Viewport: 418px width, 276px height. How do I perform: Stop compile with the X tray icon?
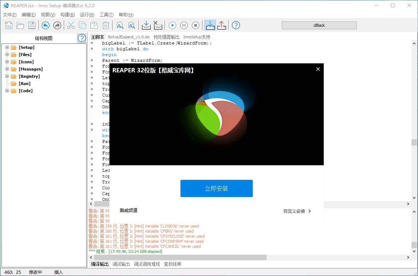[x=158, y=25]
